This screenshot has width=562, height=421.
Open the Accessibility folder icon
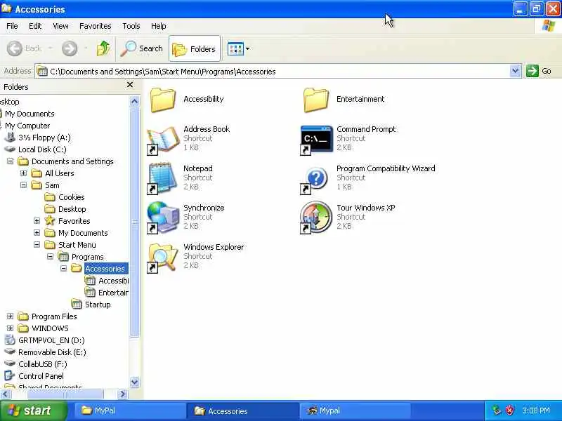coord(163,100)
